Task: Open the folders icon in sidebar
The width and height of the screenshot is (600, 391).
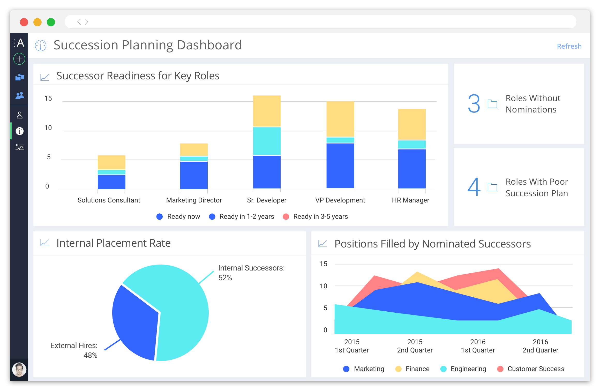Action: (20, 77)
